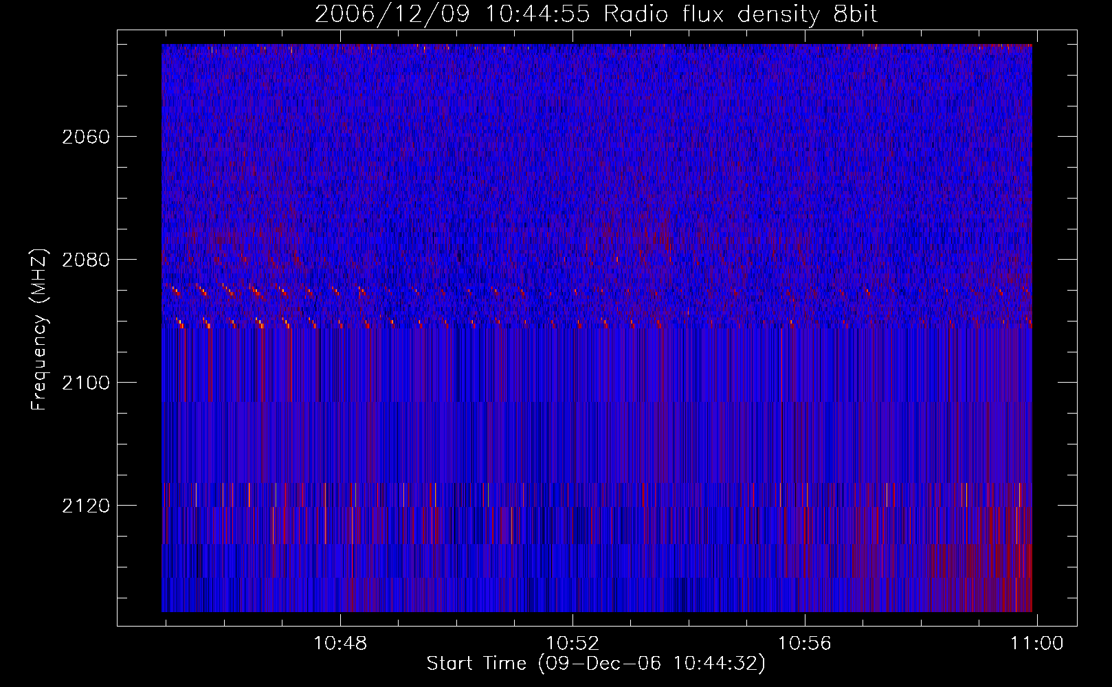
Task: Click the 'Frequency (MHZ)' y-axis label
Action: [x=40, y=330]
